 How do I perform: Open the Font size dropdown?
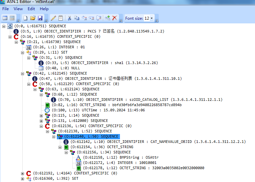(x=151, y=18)
